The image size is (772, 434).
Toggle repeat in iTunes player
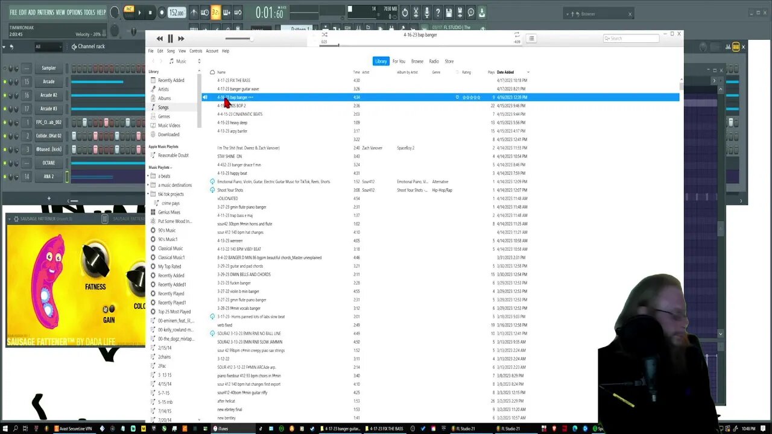[517, 35]
